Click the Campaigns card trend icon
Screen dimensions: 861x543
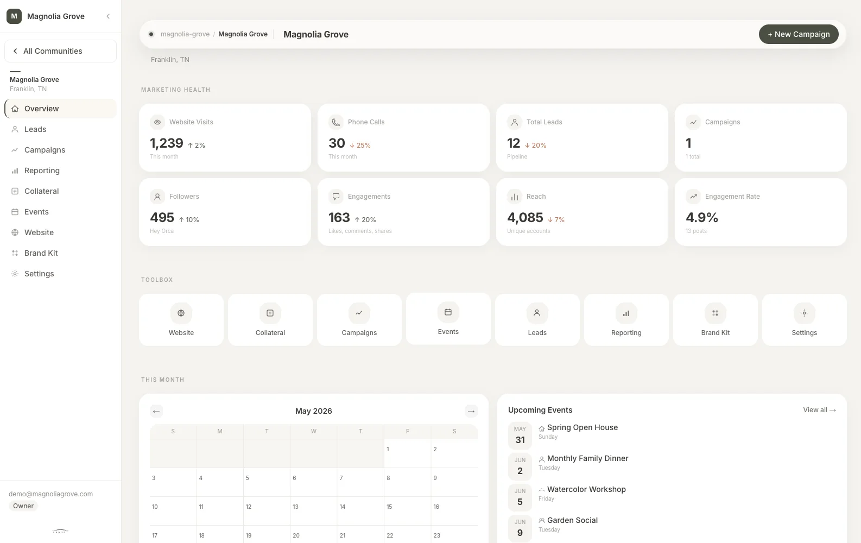693,122
